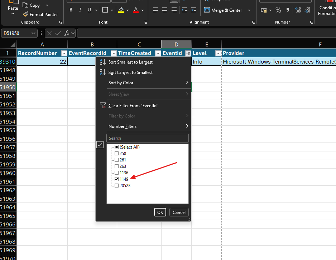Open Alignment settings dialog launcher

click(x=254, y=22)
